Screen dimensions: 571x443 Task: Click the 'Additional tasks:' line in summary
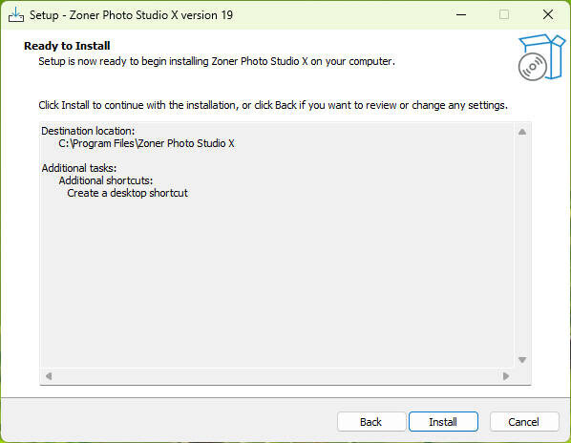point(79,168)
